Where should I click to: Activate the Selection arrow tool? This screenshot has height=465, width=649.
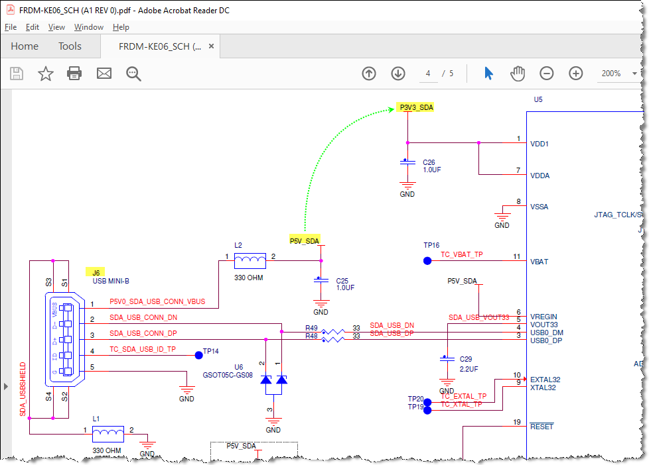click(489, 74)
